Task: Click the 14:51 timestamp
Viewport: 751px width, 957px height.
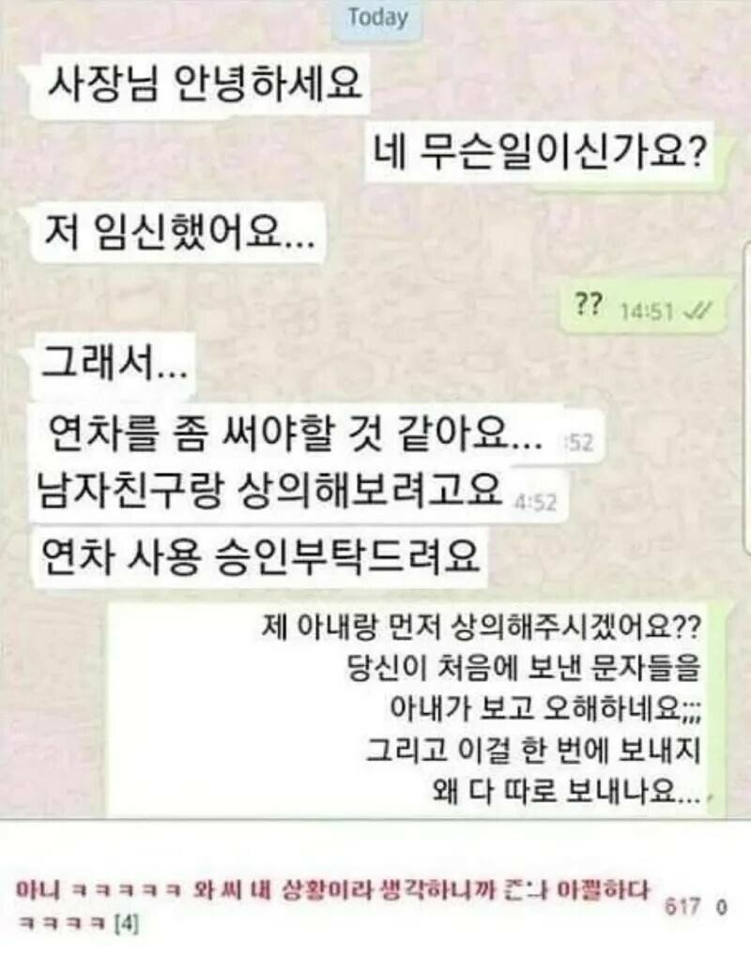Action: tap(647, 312)
